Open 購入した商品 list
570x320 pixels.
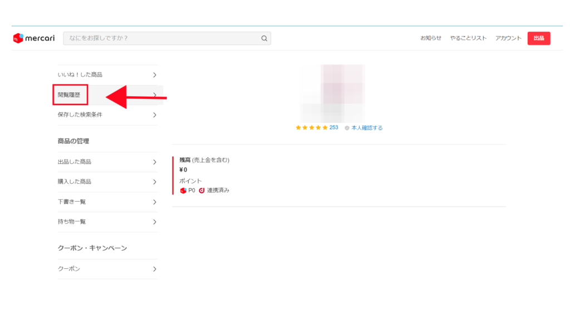107,182
